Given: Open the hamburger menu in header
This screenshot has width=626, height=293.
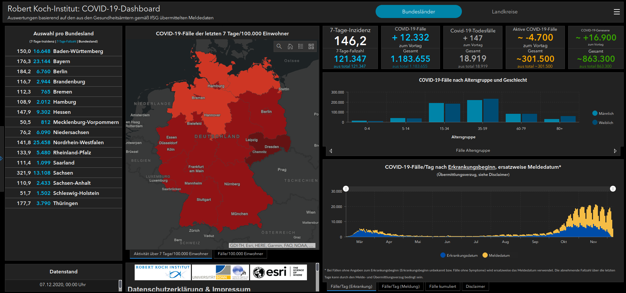Looking at the screenshot, I should (617, 12).
